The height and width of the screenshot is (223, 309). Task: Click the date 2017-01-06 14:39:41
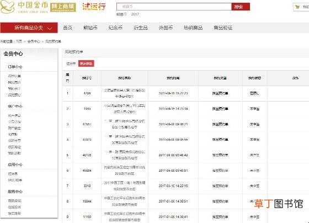point(173,217)
